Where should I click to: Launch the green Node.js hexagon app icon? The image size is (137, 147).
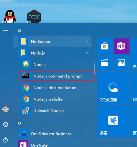(x=26, y=64)
